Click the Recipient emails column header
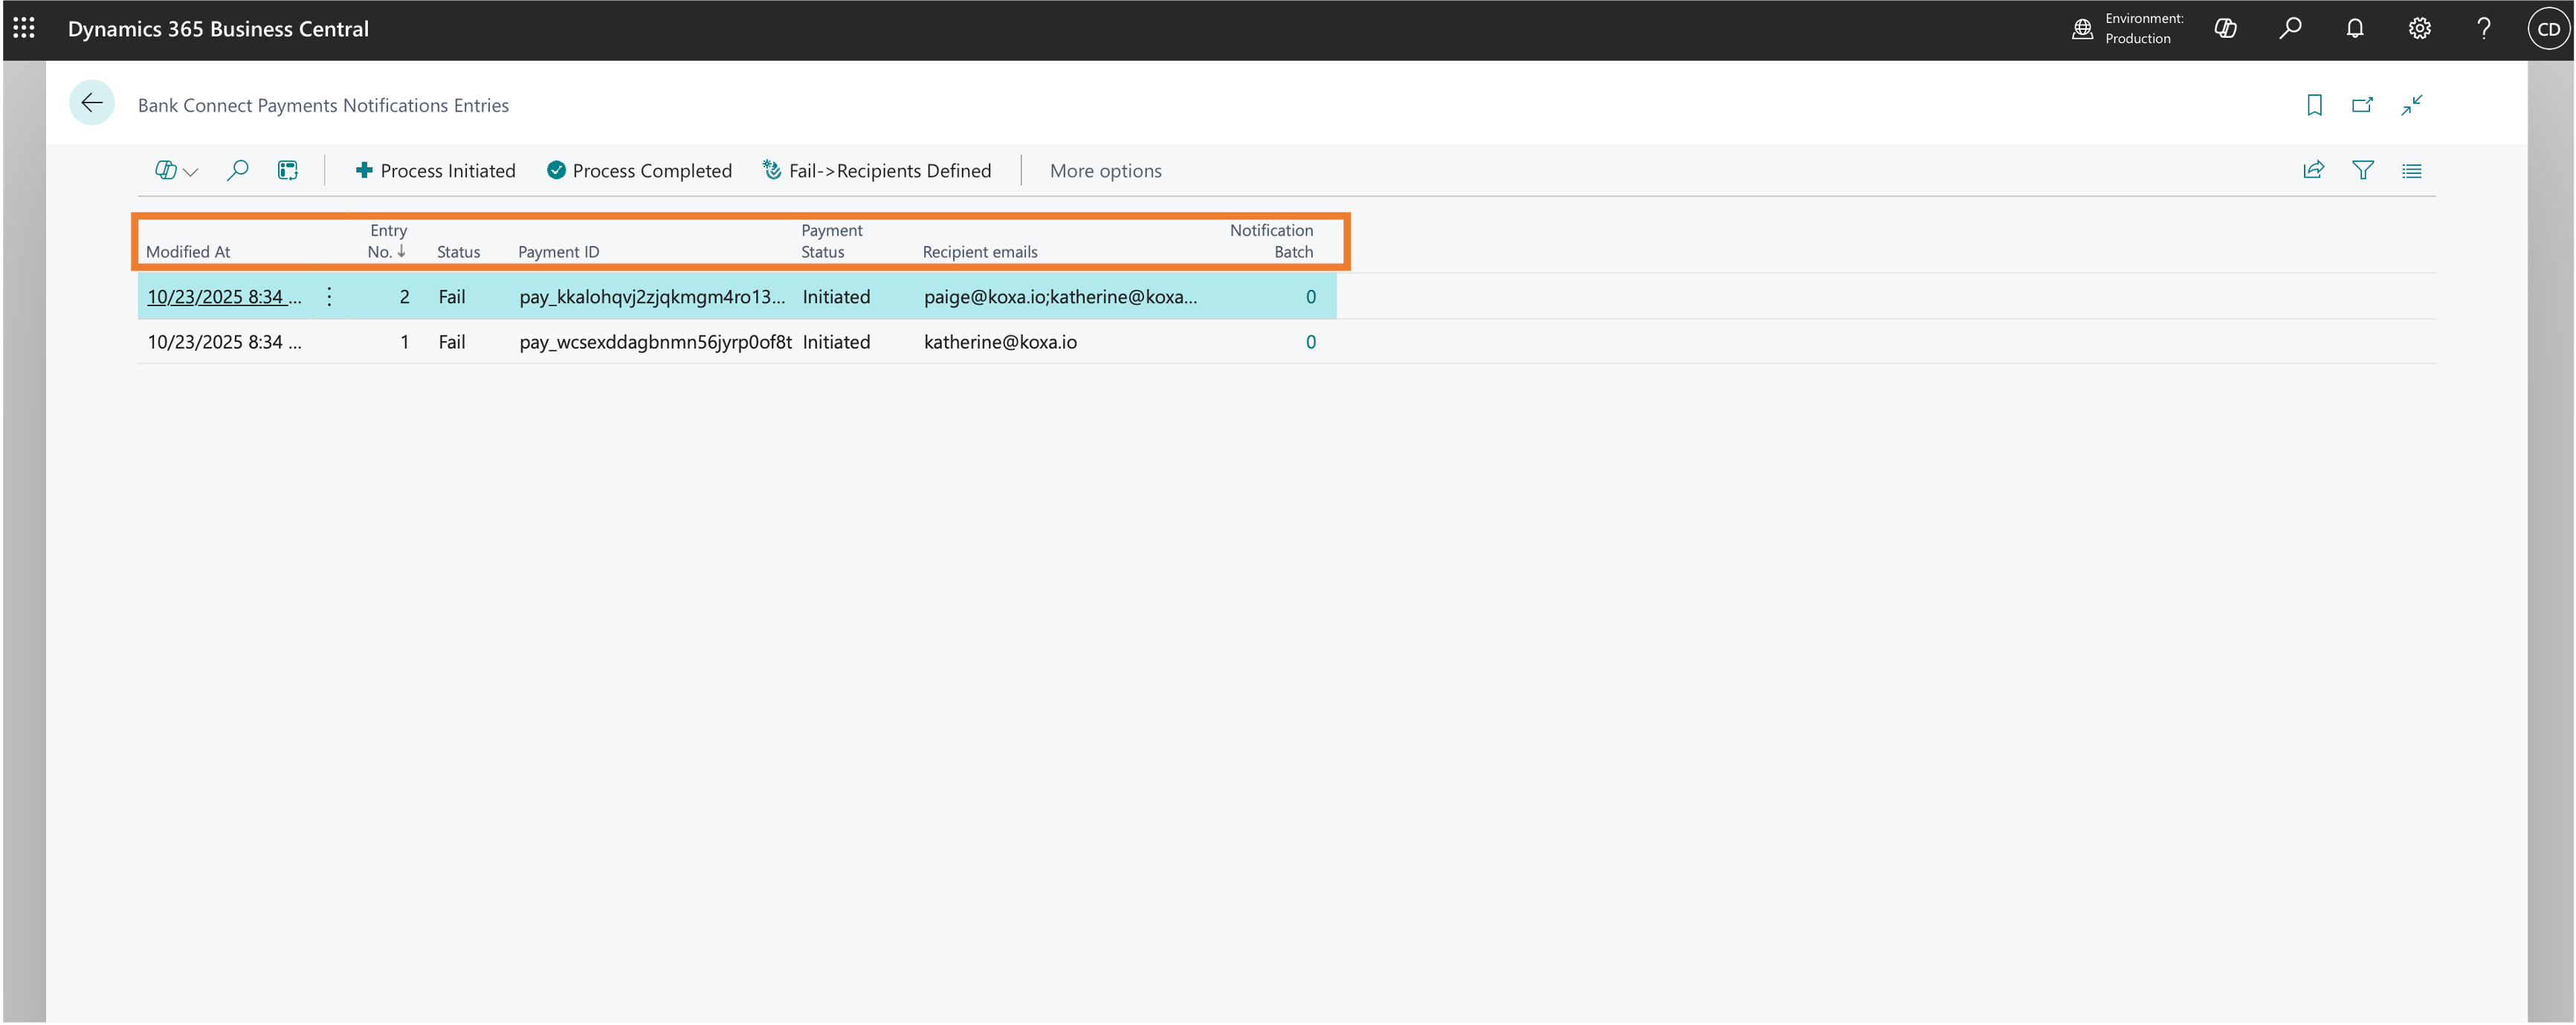2576x1025 pixels. pos(980,252)
